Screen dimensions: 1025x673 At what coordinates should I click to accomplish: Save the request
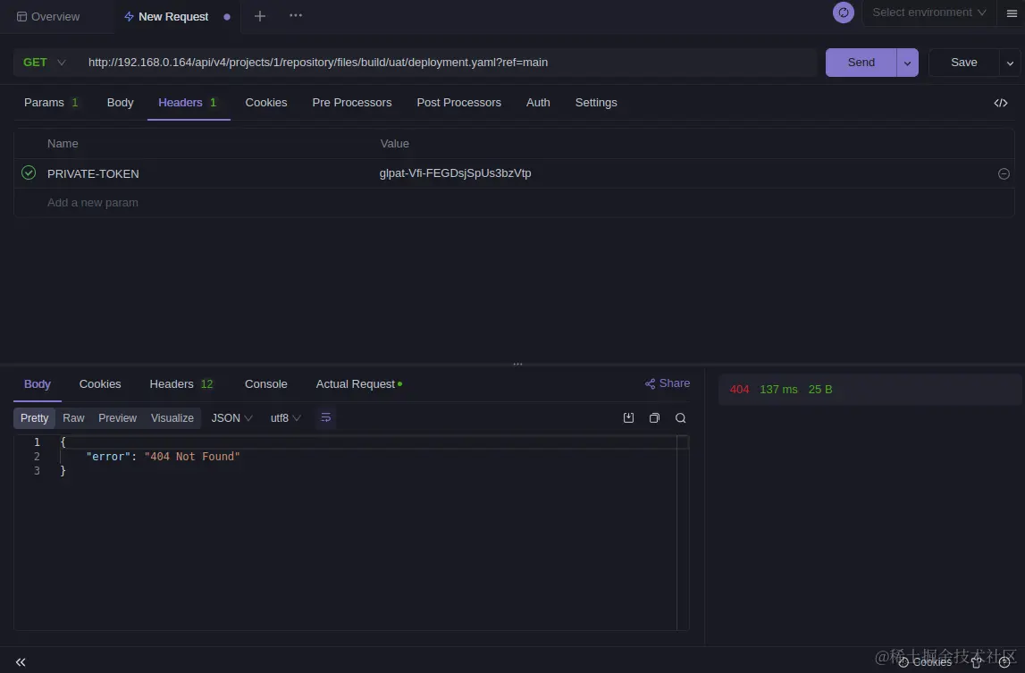point(963,63)
